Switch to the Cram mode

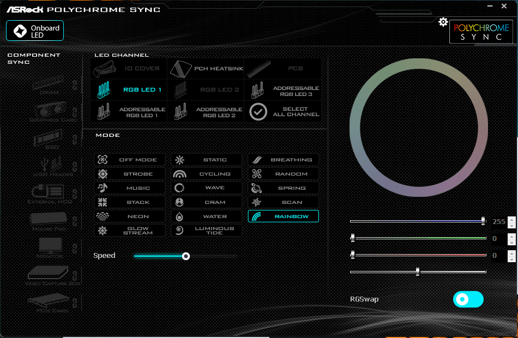[x=207, y=202]
